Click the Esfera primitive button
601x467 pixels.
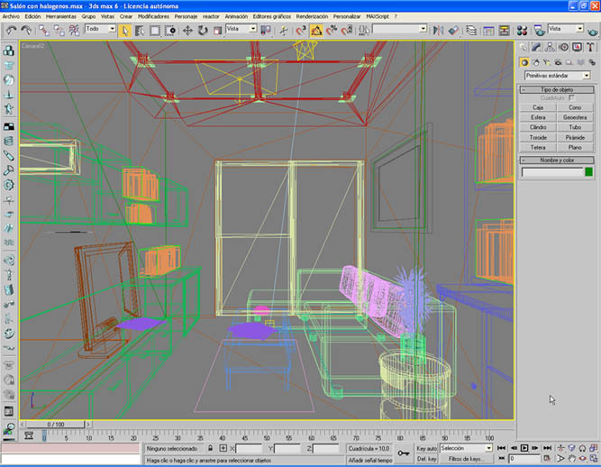click(538, 117)
